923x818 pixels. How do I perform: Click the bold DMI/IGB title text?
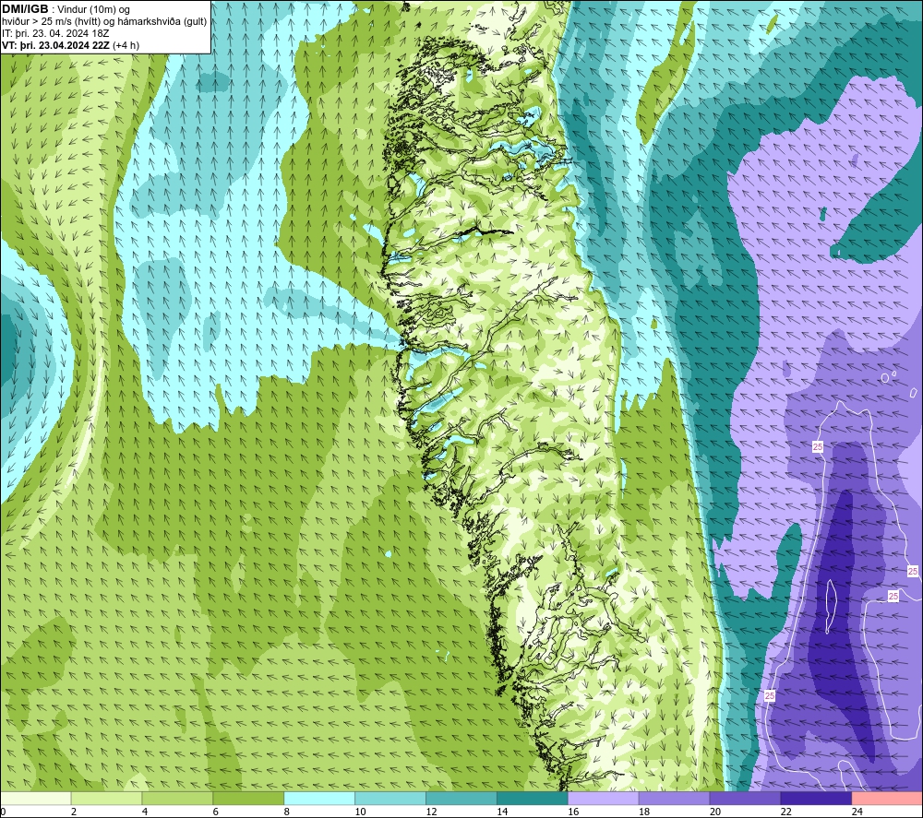[25, 9]
